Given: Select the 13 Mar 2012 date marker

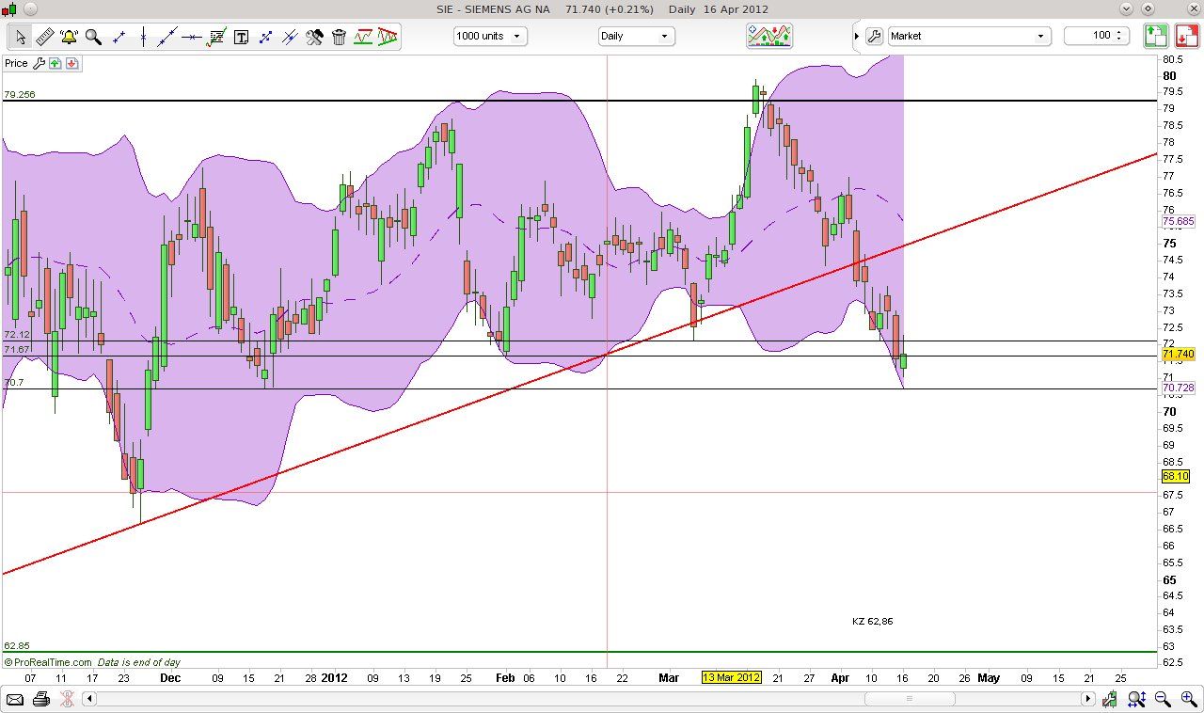Looking at the screenshot, I should [x=731, y=677].
